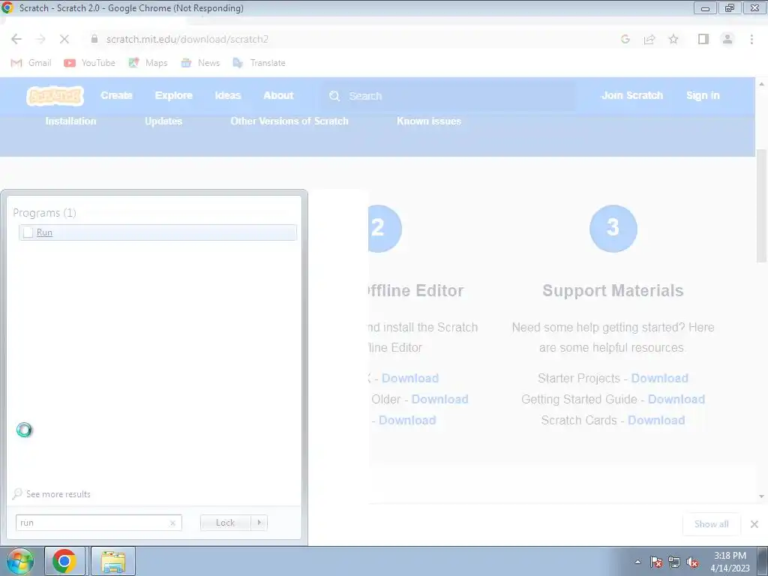Open Chrome three-dot menu

pos(751,39)
